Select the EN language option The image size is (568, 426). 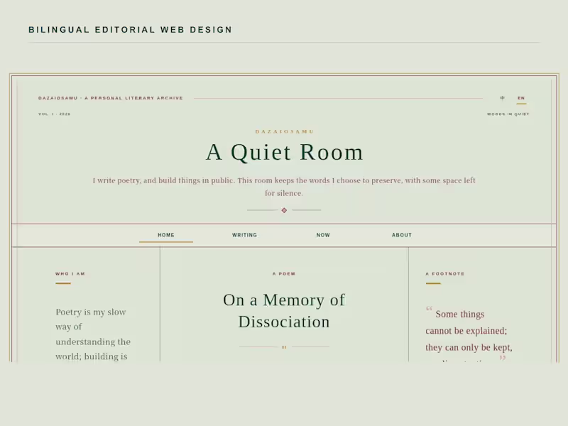point(521,98)
